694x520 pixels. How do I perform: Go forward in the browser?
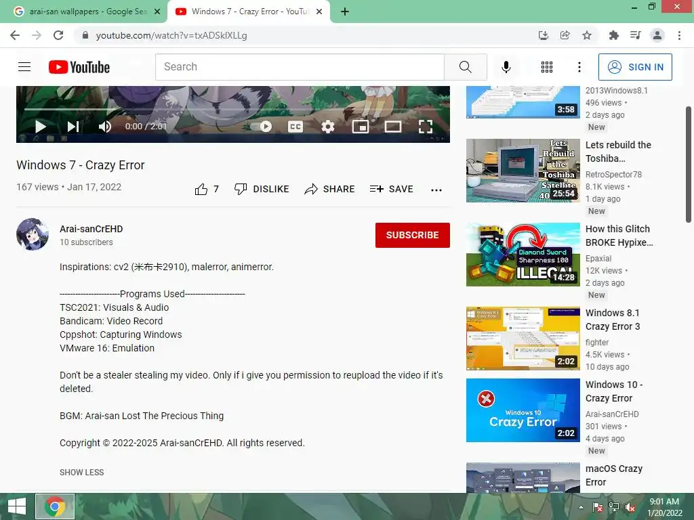coord(37,35)
